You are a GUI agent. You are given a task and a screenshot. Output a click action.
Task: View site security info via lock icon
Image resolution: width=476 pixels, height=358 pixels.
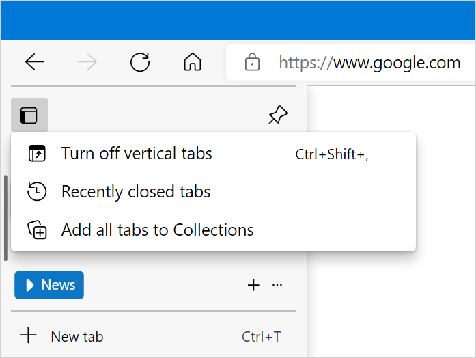click(252, 64)
